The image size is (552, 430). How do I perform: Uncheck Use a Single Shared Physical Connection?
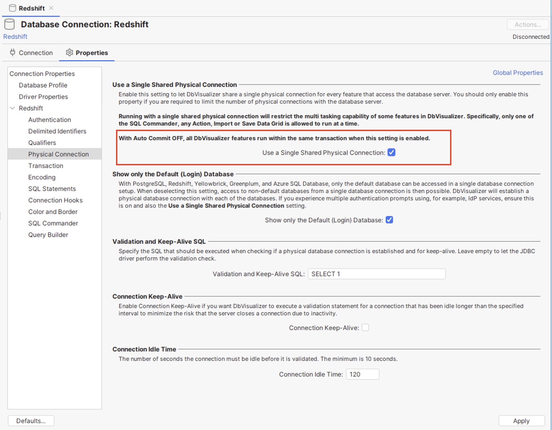tap(391, 152)
